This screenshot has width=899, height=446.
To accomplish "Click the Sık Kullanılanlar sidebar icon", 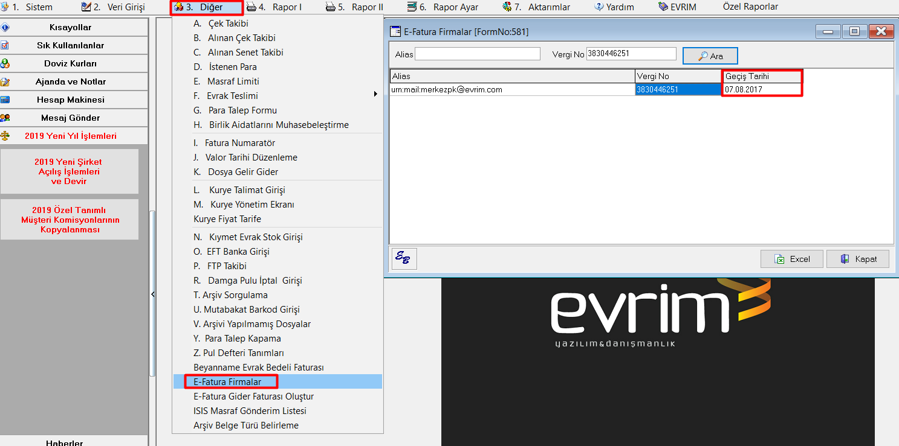I will coord(5,45).
